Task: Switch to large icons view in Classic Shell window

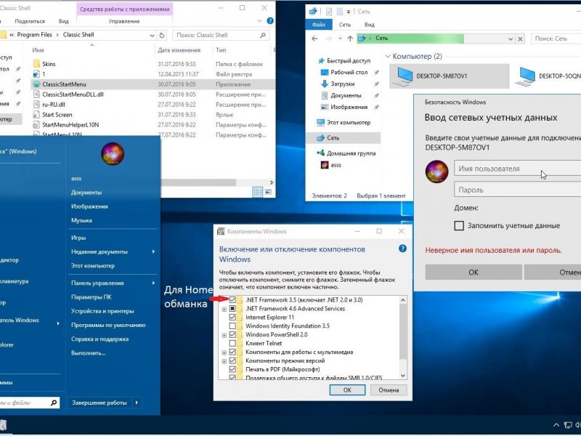Action: [268, 192]
